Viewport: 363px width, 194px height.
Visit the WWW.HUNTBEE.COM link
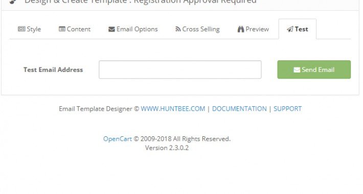click(x=173, y=109)
